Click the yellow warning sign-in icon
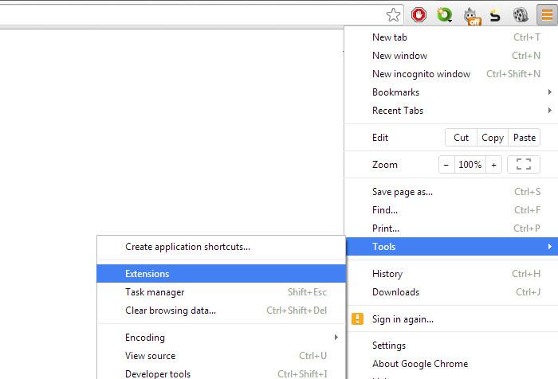Viewport: 558px width, 379px height. [358, 319]
